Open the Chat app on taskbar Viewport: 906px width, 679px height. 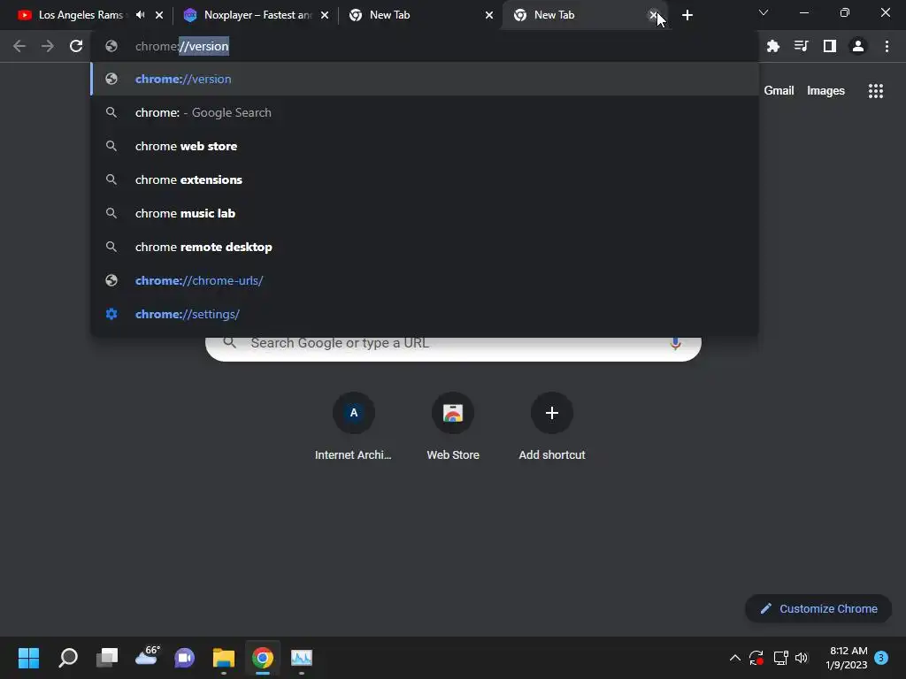185,658
